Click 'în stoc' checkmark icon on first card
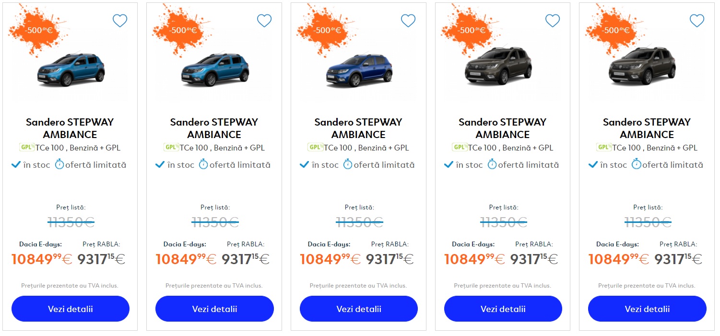This screenshot has height=336, width=720. pos(16,165)
